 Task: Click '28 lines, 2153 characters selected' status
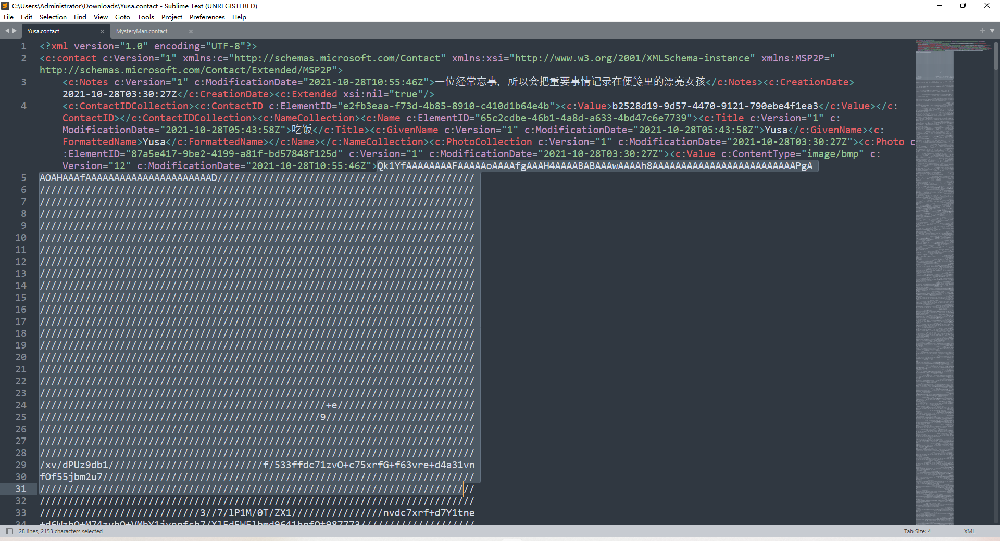coord(60,531)
